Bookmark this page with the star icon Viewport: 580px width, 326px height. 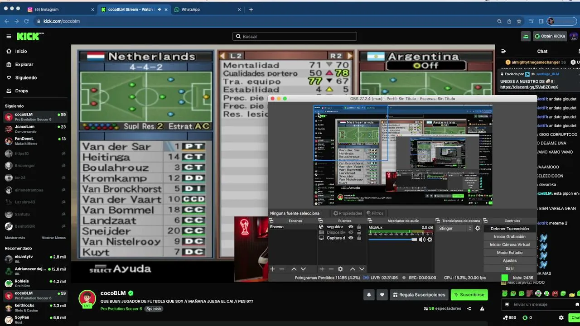(519, 21)
